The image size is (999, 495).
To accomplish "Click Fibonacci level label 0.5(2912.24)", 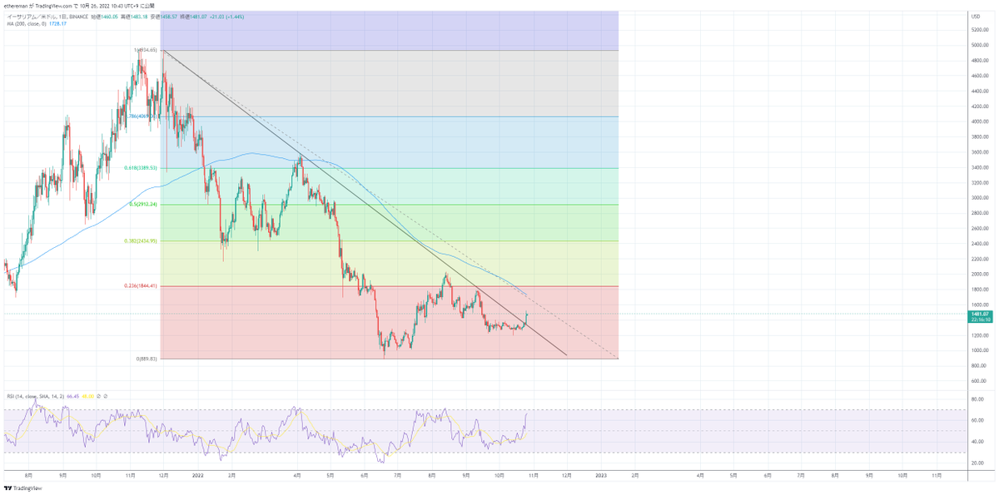I will [143, 205].
